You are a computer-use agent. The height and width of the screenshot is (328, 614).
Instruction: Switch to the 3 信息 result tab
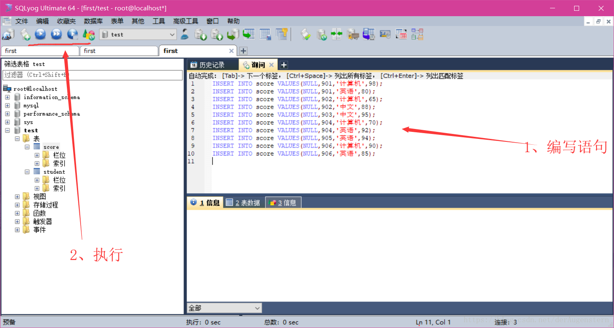(x=283, y=203)
